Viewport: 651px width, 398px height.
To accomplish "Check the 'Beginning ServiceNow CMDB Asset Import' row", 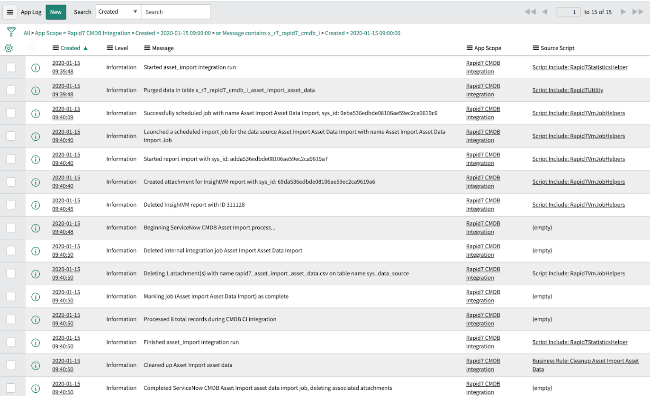I will coord(11,228).
